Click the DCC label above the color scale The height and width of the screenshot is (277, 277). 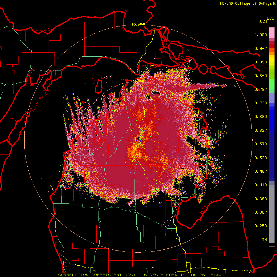click(x=271, y=18)
